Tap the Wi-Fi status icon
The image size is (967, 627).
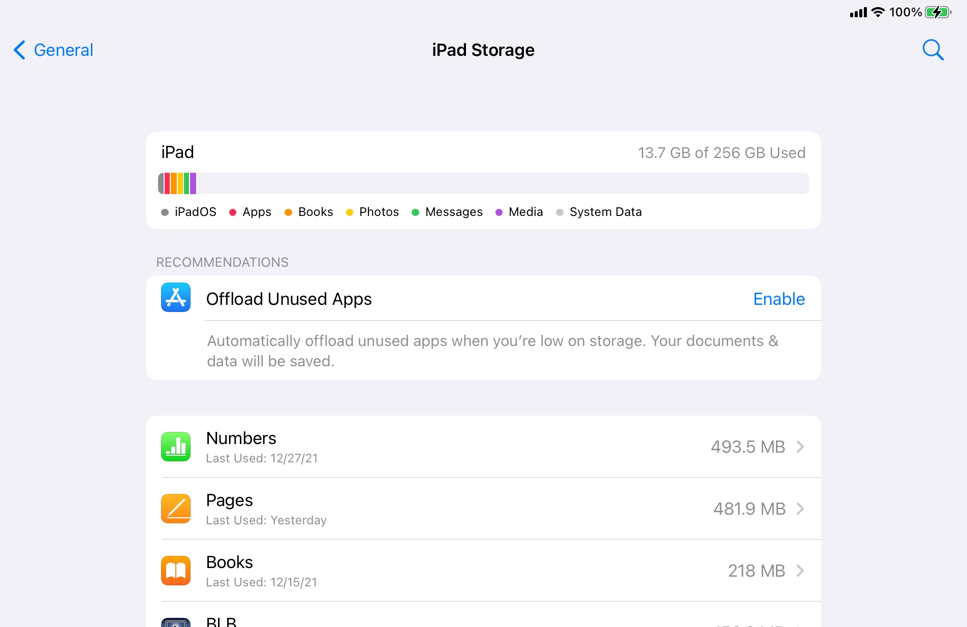point(878,12)
